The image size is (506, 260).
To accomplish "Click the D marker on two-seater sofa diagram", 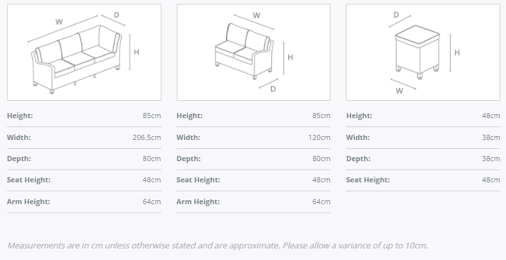I will (x=273, y=89).
